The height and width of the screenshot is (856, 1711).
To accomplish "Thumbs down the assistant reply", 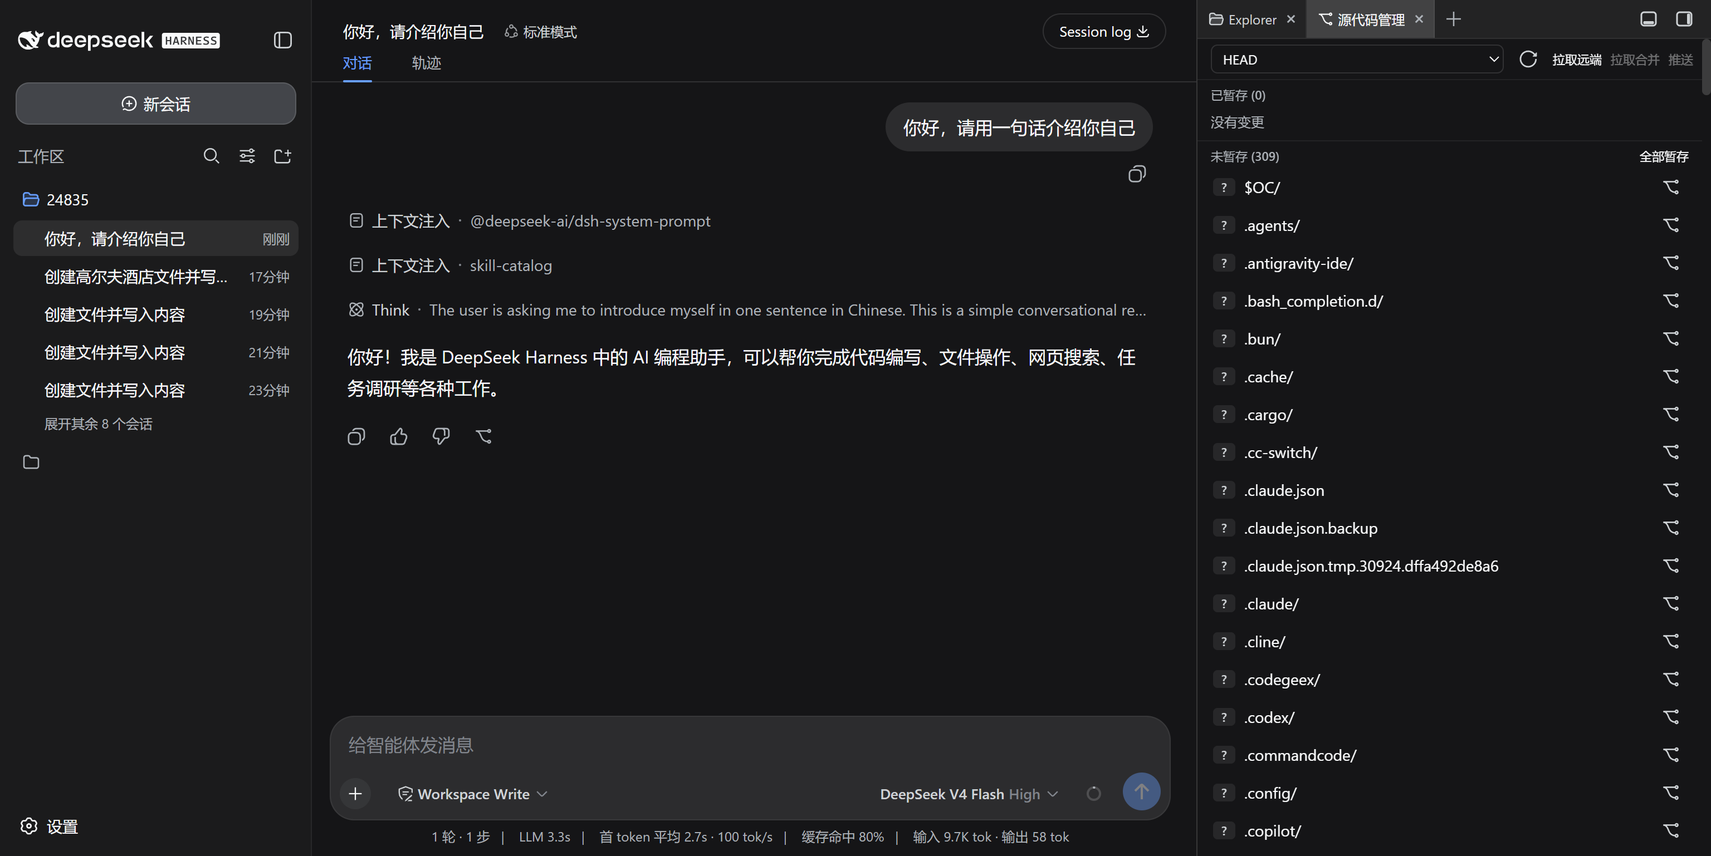I will 441,436.
